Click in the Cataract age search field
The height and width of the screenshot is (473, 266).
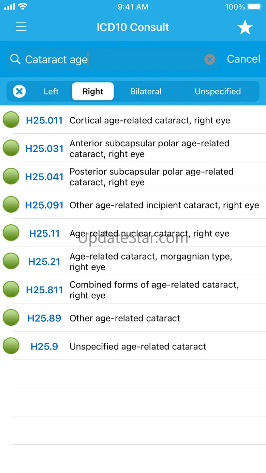[113, 60]
